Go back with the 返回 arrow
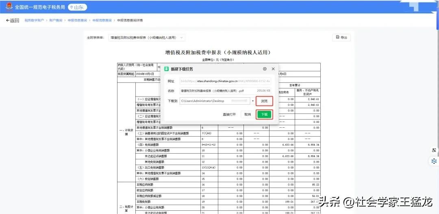This screenshot has width=439, height=214. coord(12,20)
